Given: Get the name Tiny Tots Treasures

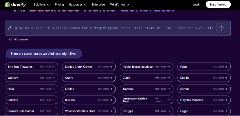Looking at the screenshot, I should (x=31, y=67).
